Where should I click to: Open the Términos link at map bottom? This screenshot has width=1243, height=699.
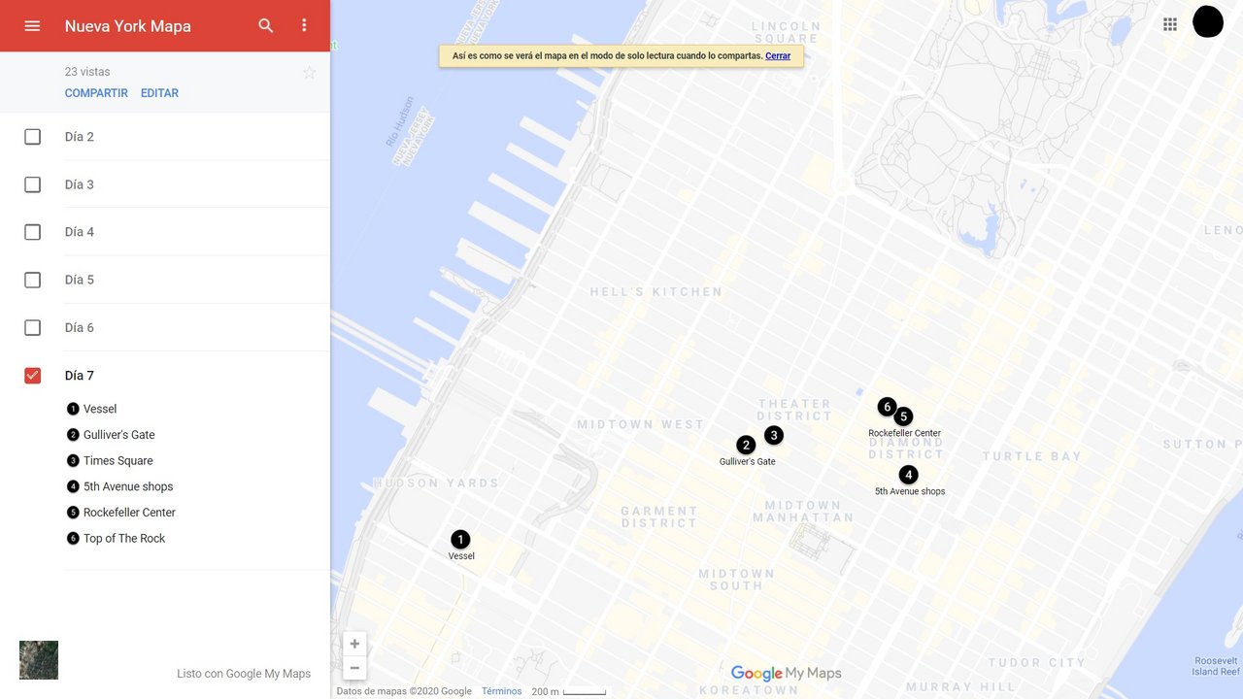501,691
